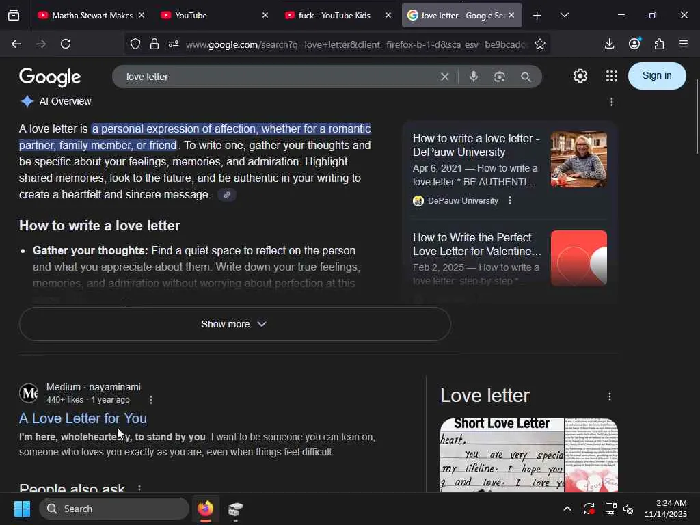700x525 pixels.
Task: Expand the list all tabs dropdown
Action: [x=565, y=16]
